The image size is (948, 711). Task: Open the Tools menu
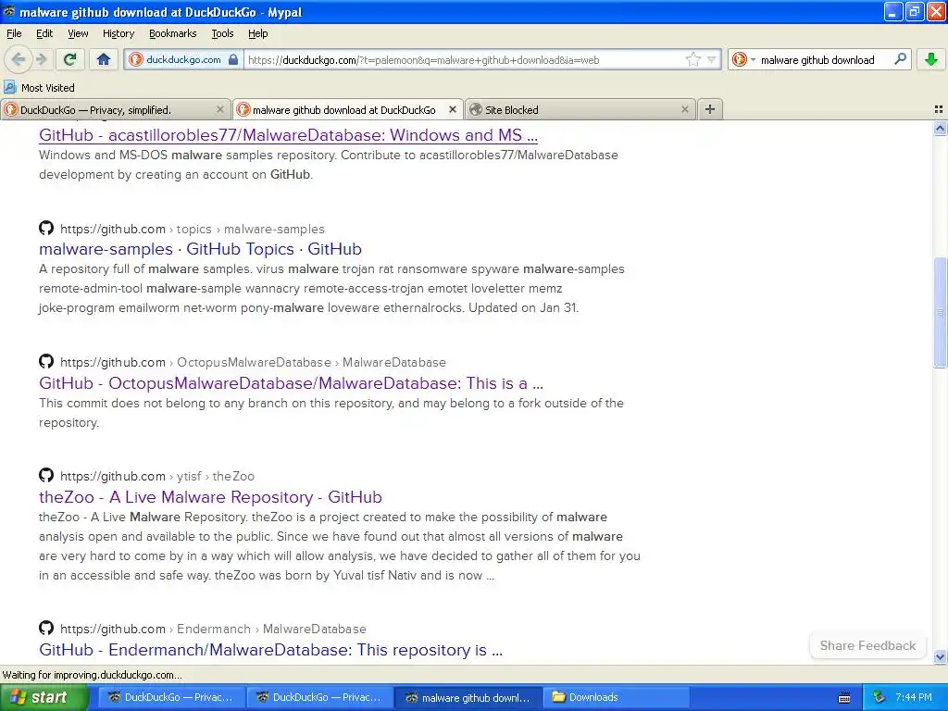click(222, 33)
